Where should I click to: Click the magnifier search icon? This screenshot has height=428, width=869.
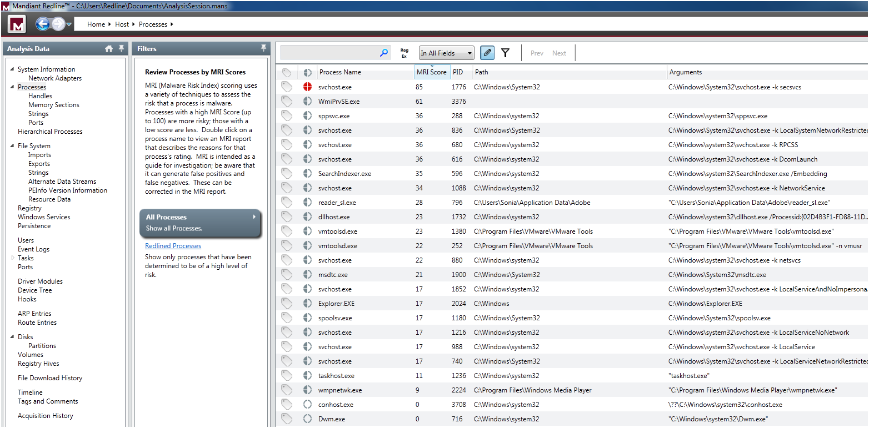tap(384, 53)
